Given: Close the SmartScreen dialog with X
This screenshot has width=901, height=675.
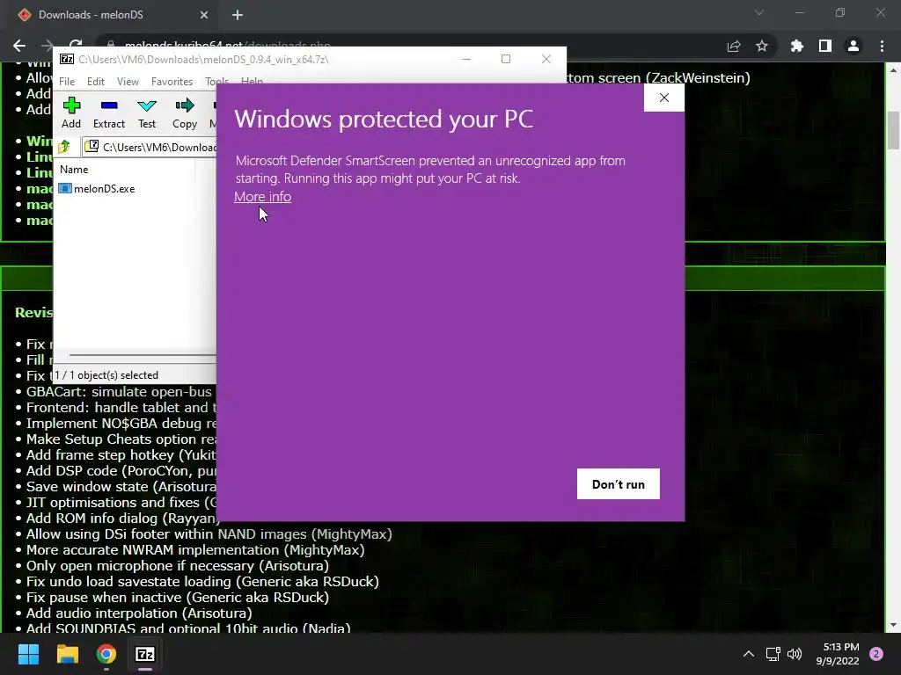Looking at the screenshot, I should (x=664, y=98).
